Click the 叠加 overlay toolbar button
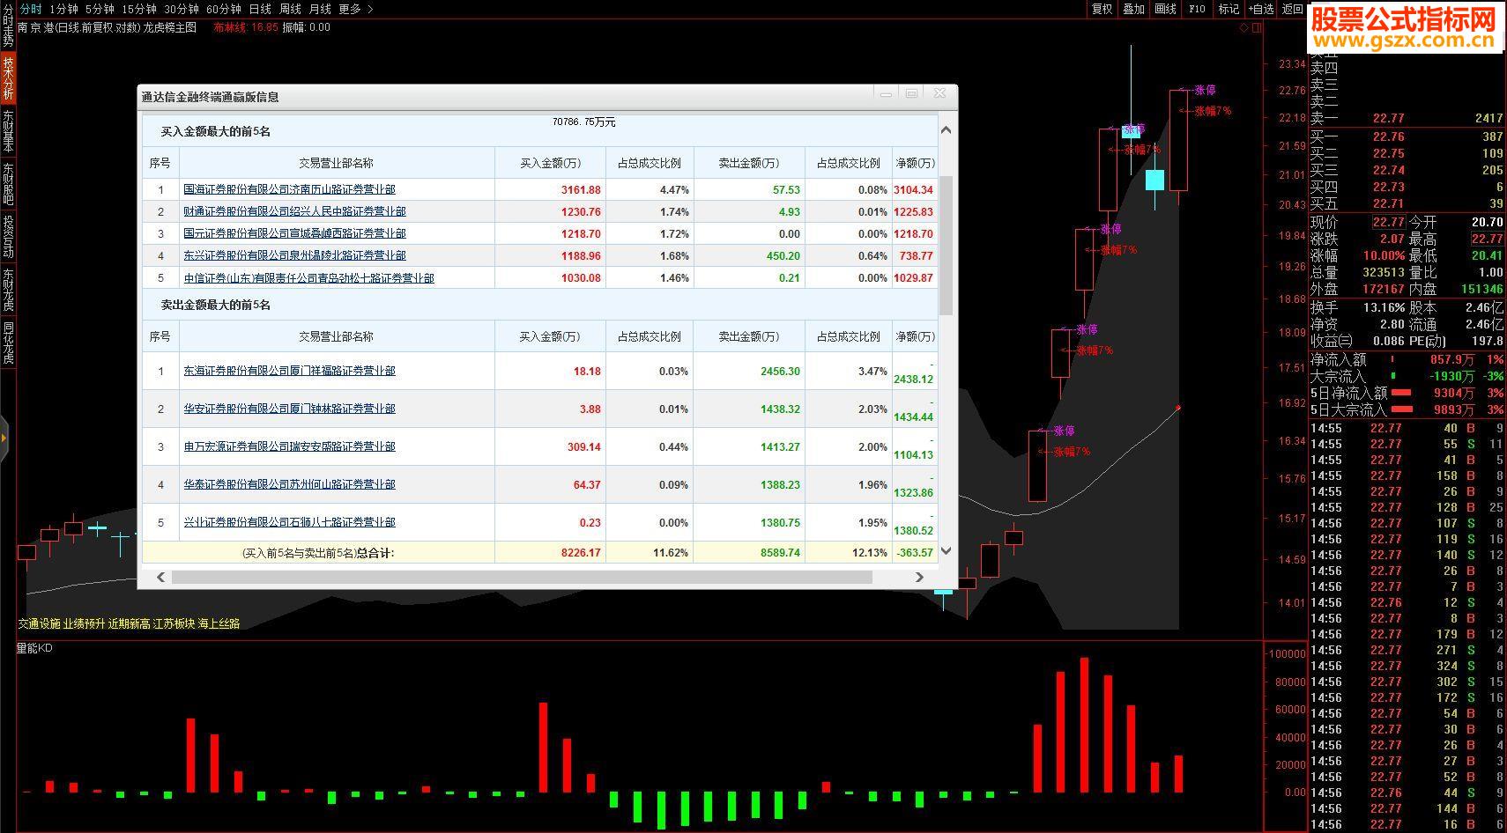This screenshot has height=833, width=1507. (x=1133, y=9)
